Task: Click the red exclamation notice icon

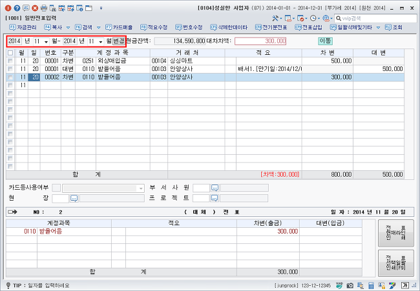Action: (x=8, y=8)
